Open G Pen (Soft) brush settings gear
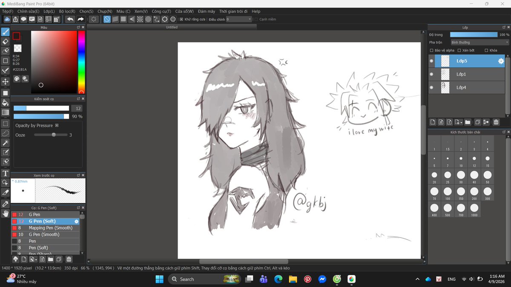 click(x=77, y=222)
